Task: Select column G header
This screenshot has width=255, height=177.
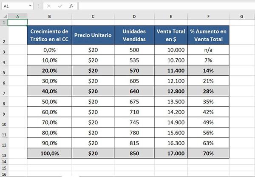Action: coord(241,16)
